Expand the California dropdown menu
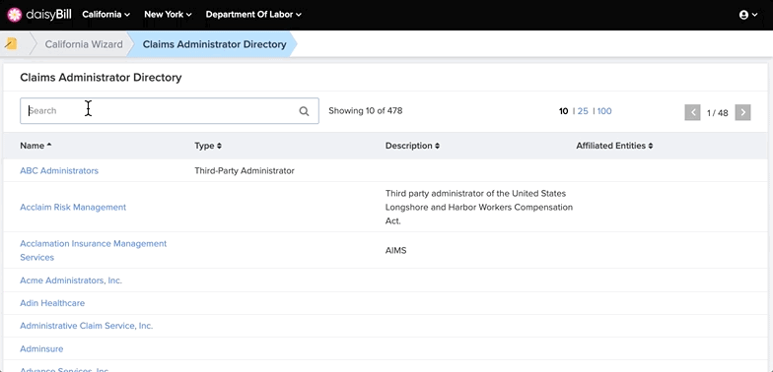The height and width of the screenshot is (372, 773). (106, 15)
